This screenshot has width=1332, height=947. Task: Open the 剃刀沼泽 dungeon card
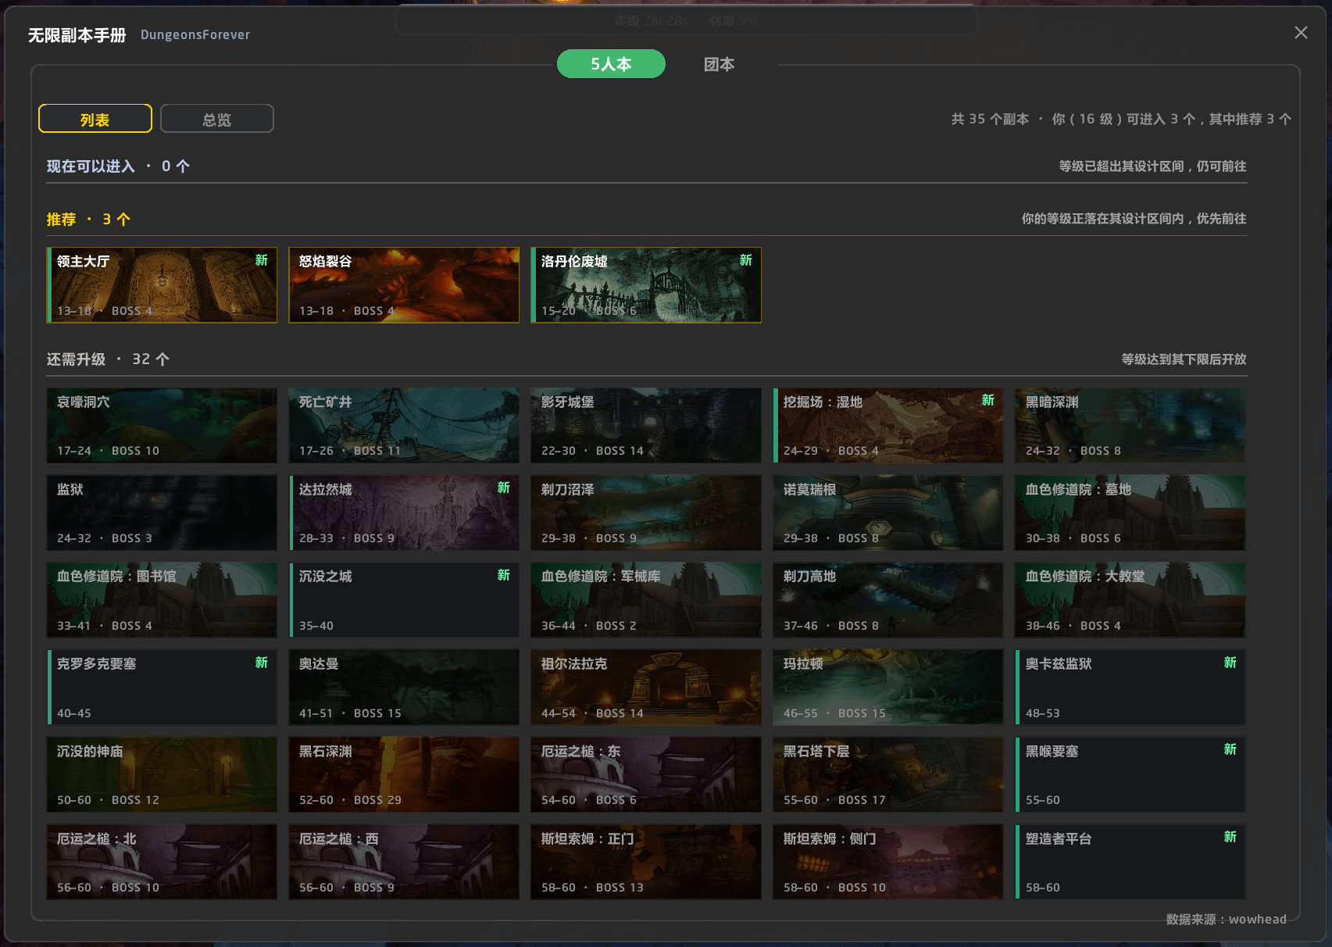click(x=646, y=513)
